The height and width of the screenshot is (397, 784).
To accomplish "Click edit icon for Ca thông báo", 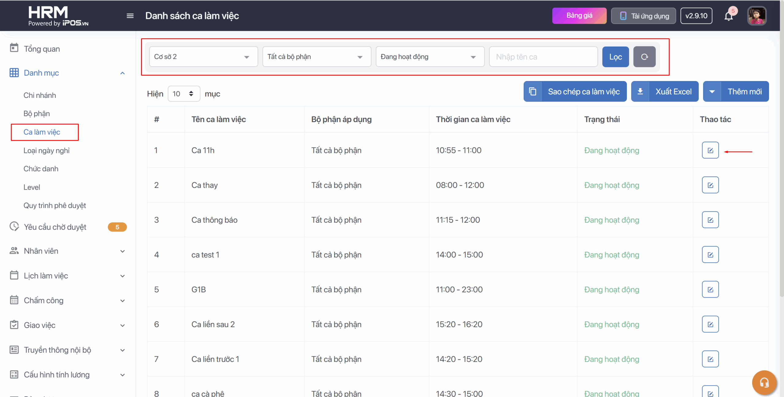I will pos(710,220).
